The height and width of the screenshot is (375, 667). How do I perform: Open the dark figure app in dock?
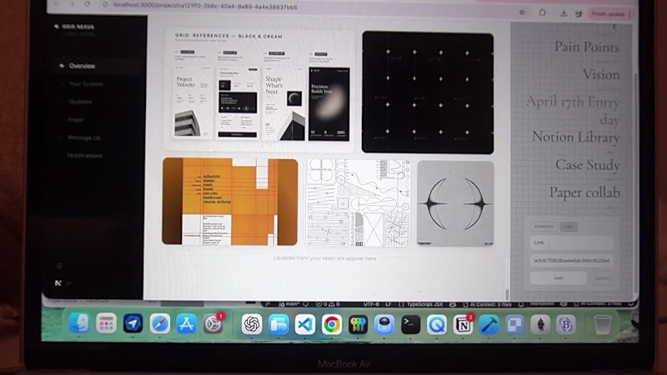point(540,325)
